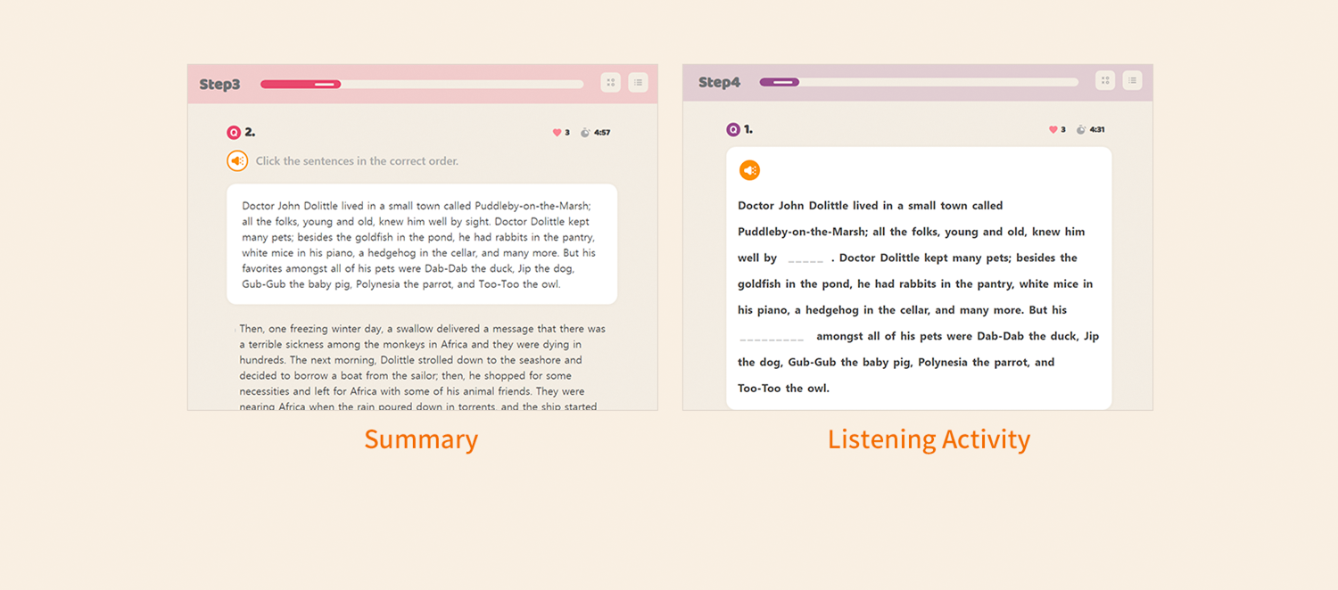1338x590 pixels.
Task: Click the timer icon showing 4:31
Action: 1081,130
